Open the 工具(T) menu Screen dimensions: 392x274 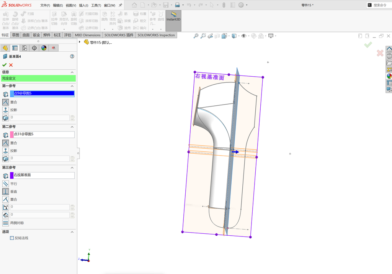click(96, 5)
